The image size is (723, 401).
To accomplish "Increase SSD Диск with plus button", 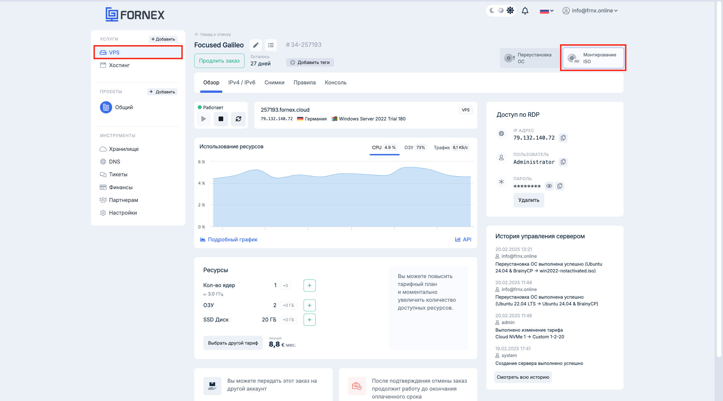I will (x=310, y=320).
